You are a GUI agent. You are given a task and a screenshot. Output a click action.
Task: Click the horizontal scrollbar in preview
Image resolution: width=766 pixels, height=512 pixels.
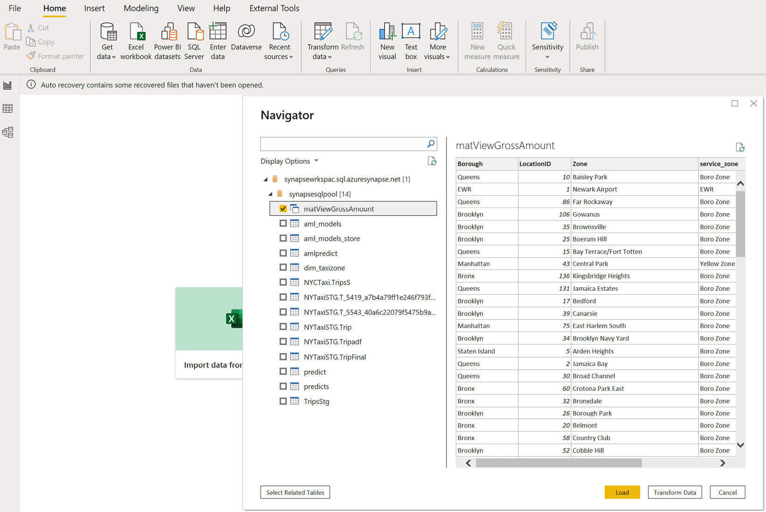[558, 463]
